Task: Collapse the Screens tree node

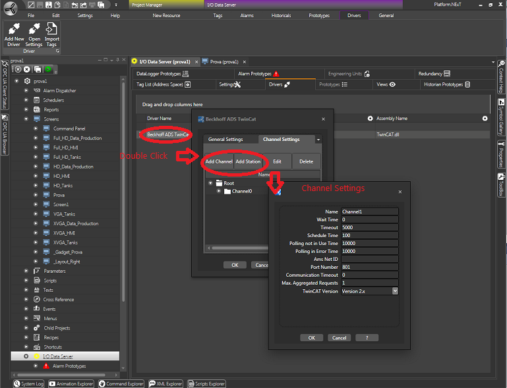Action: (26, 119)
